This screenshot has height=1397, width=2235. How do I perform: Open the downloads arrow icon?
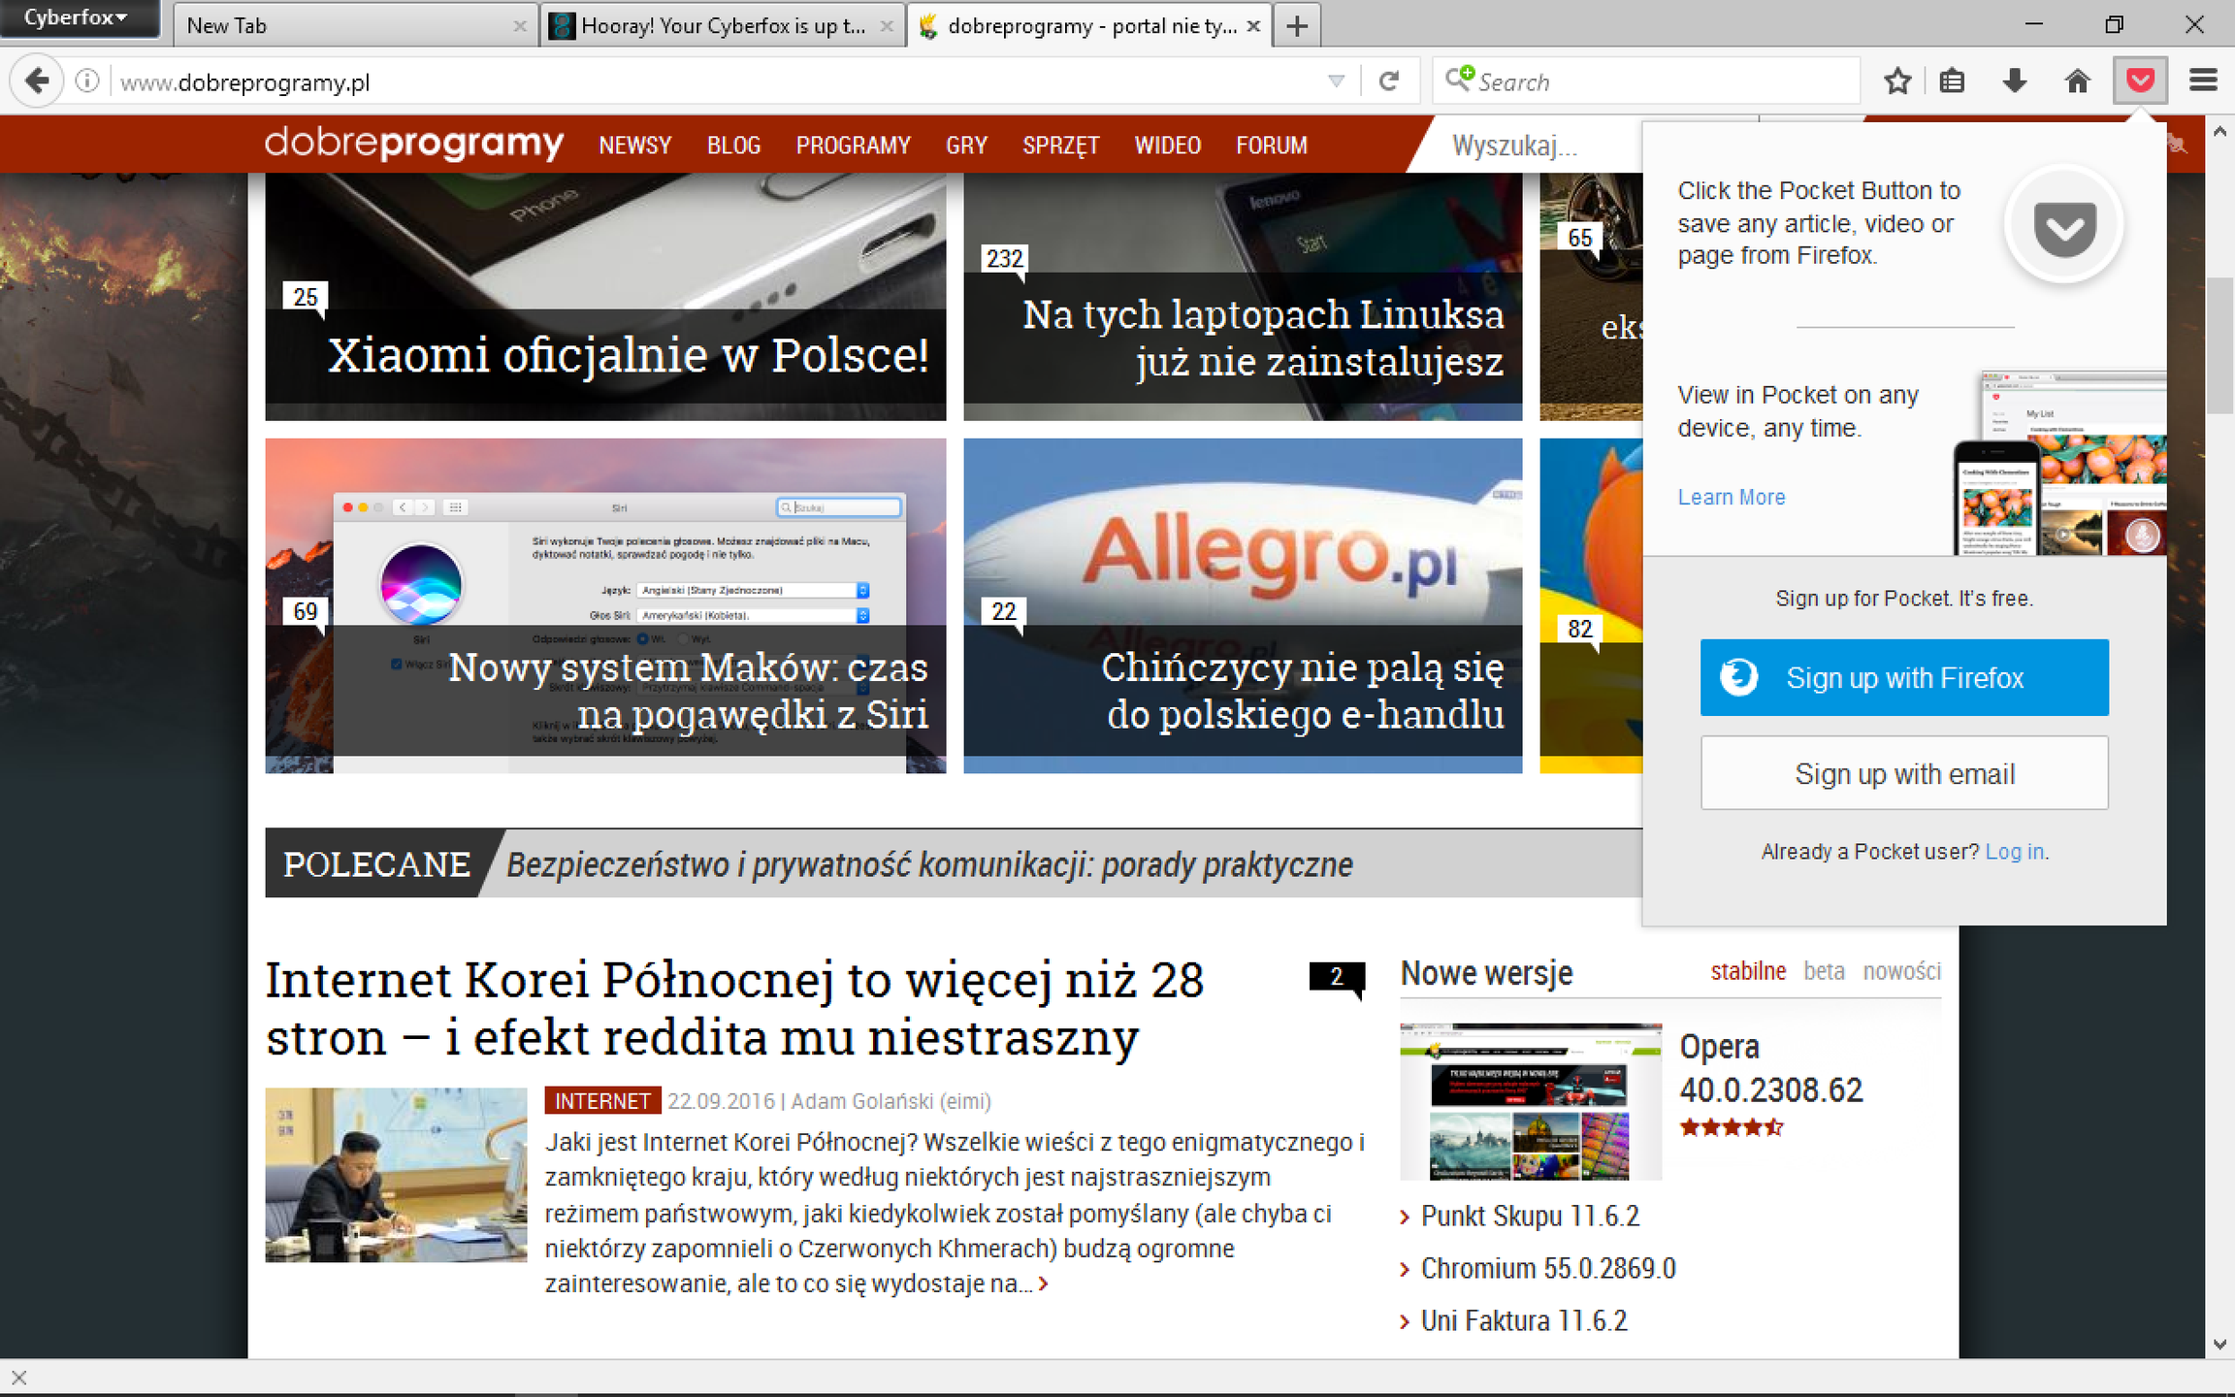click(2014, 81)
